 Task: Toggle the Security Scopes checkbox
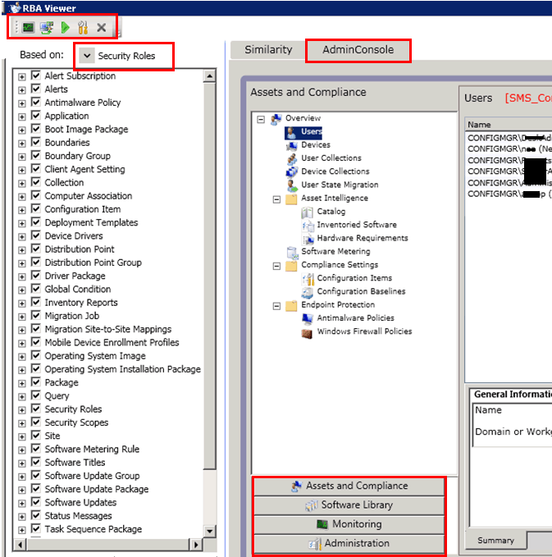(x=36, y=422)
